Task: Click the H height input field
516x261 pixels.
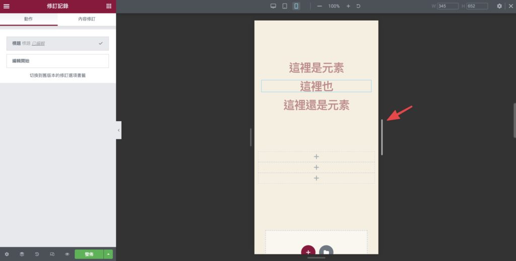Action: click(477, 6)
